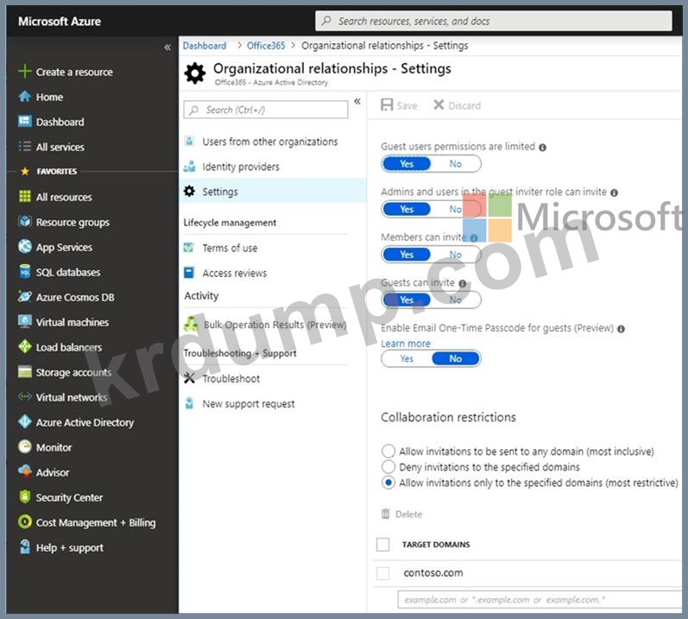688x619 pixels.
Task: Click the Discard X icon
Action: click(x=439, y=104)
